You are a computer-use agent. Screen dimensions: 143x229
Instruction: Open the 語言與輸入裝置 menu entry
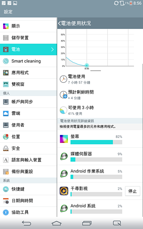29,160
